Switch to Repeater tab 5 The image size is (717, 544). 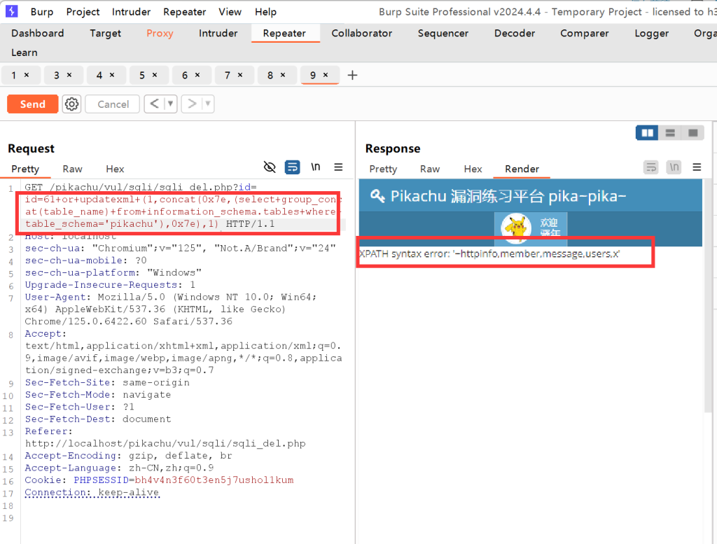tap(141, 75)
